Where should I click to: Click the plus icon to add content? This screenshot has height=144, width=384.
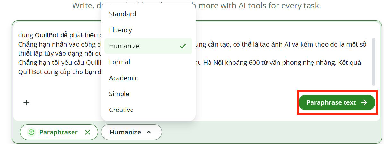(x=26, y=102)
